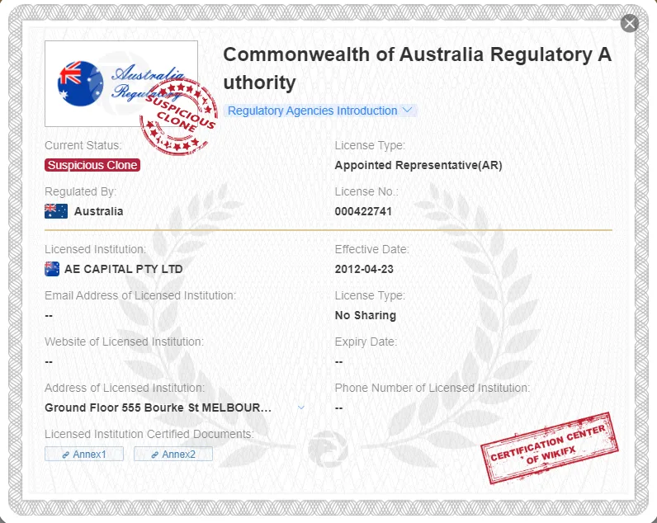Click the Ground Floor 555 Bourke St address
657x523 pixels.
(x=158, y=408)
